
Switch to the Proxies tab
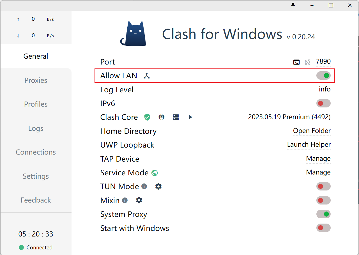pos(36,80)
